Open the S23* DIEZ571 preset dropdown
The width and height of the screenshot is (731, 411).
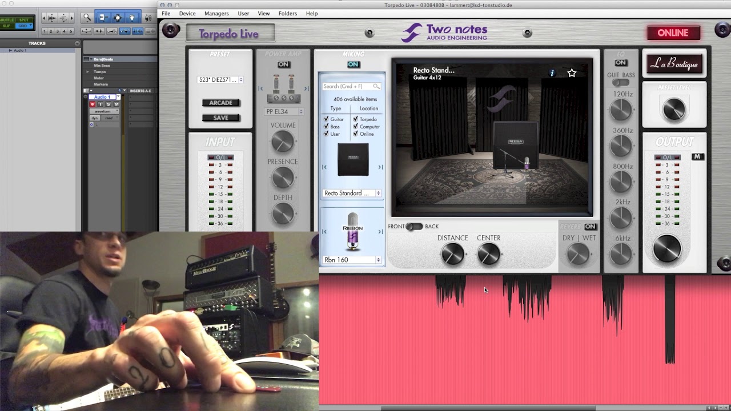click(x=220, y=80)
